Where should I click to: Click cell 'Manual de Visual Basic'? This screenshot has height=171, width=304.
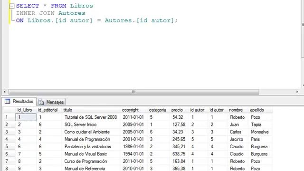point(91,154)
